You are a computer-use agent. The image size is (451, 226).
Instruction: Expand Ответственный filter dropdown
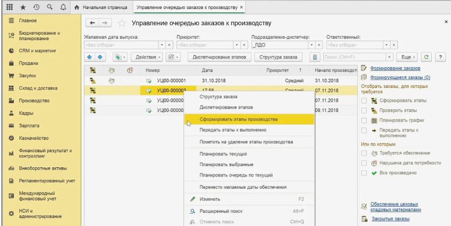tap(386, 45)
